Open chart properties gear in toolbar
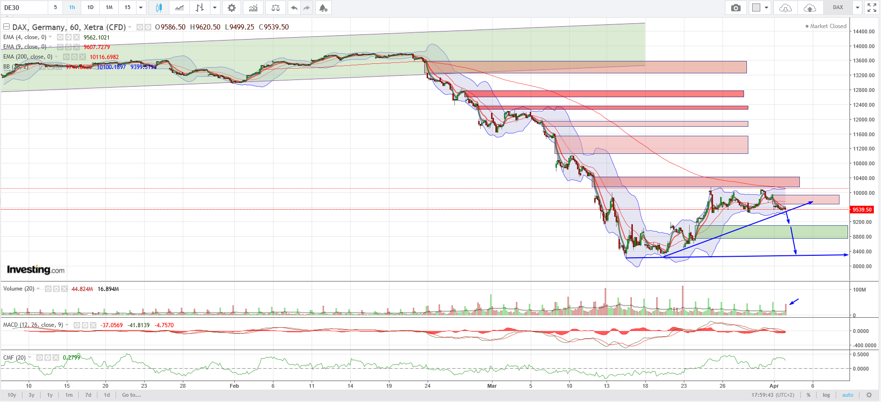This screenshot has height=402, width=881. [231, 8]
